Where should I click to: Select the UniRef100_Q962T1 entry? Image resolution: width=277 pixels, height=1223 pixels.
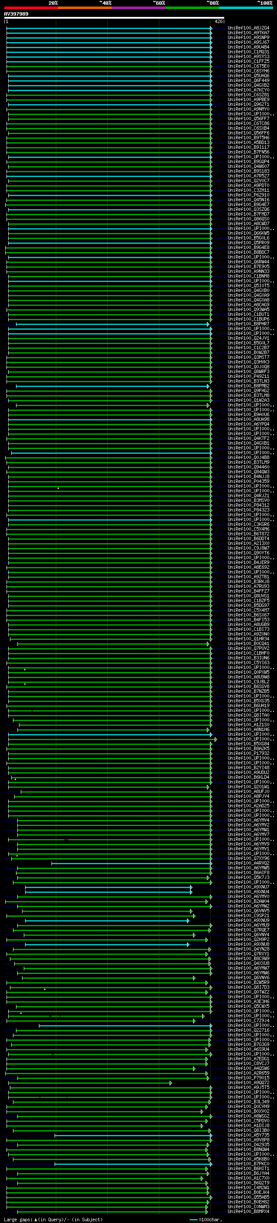(x=248, y=105)
